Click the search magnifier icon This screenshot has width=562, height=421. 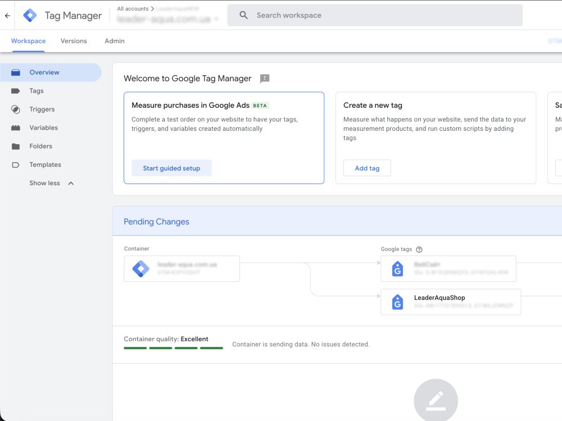tap(243, 15)
